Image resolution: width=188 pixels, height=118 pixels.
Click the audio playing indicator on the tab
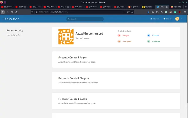click(x=68, y=7)
